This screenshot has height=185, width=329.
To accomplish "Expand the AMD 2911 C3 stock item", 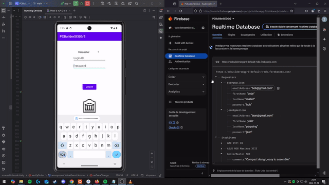I will point(222,143).
